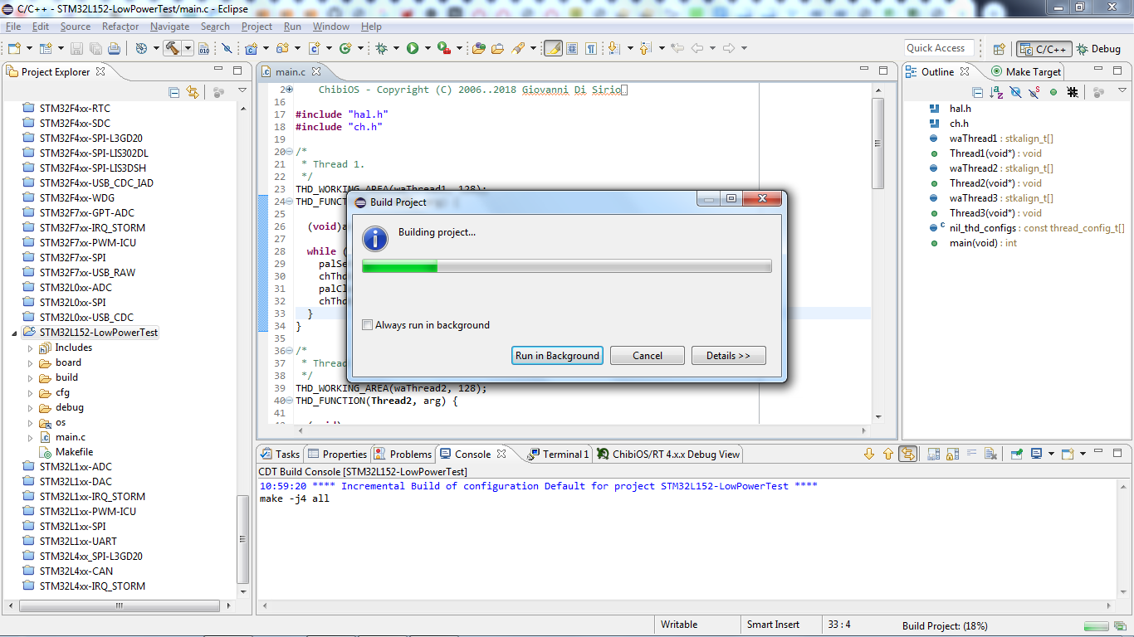1134x637 pixels.
Task: Open the Open Perspective icon
Action: [x=1000, y=49]
